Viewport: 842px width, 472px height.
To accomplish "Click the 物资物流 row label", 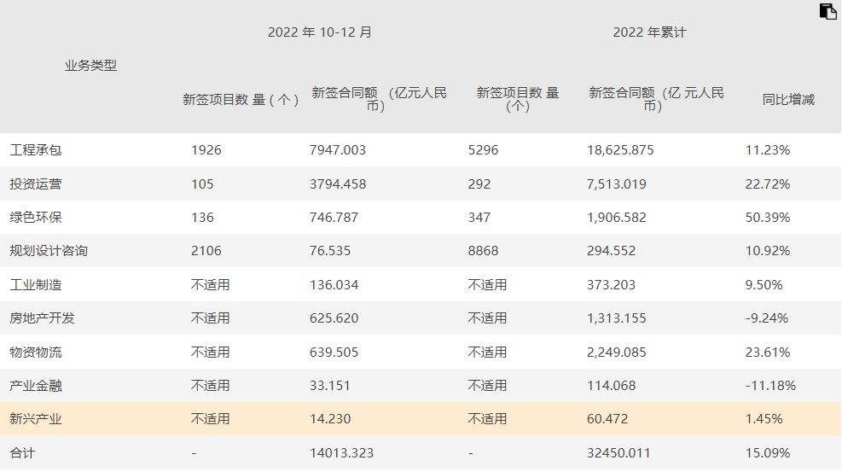I will [x=36, y=352].
